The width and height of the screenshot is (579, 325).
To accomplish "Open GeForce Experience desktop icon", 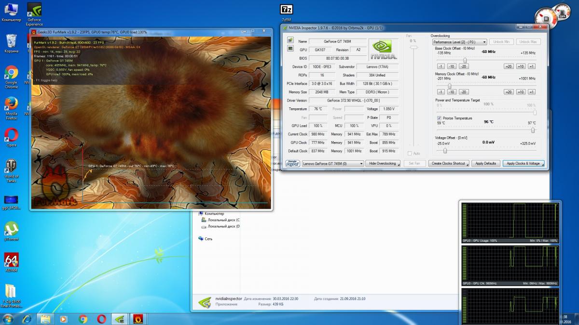I will tap(34, 14).
